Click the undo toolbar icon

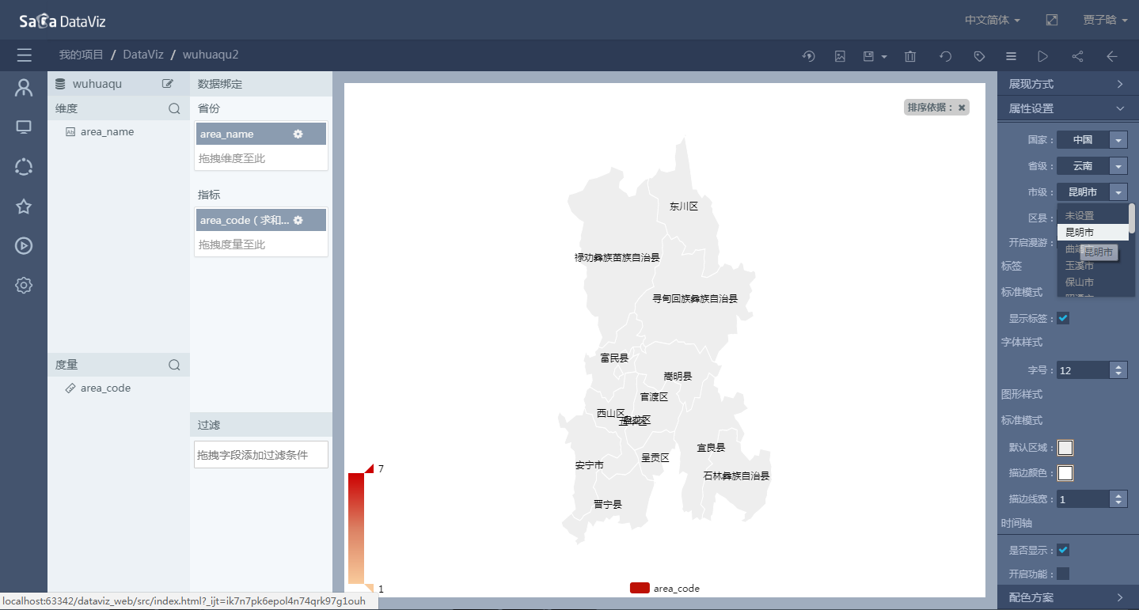coord(945,56)
